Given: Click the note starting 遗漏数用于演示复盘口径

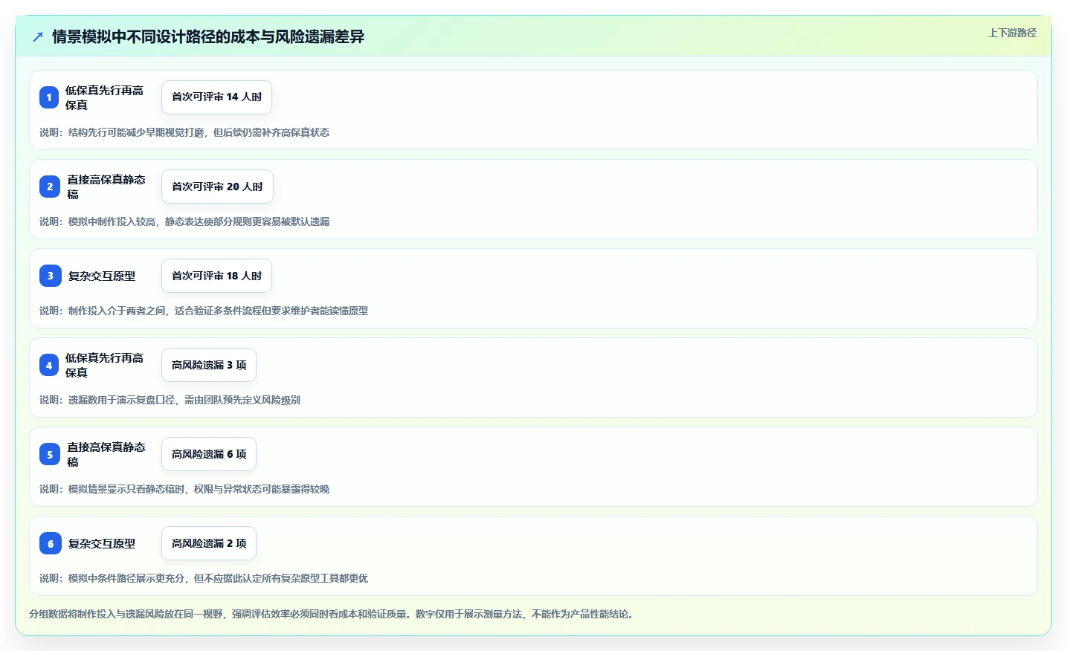Looking at the screenshot, I should [x=170, y=400].
